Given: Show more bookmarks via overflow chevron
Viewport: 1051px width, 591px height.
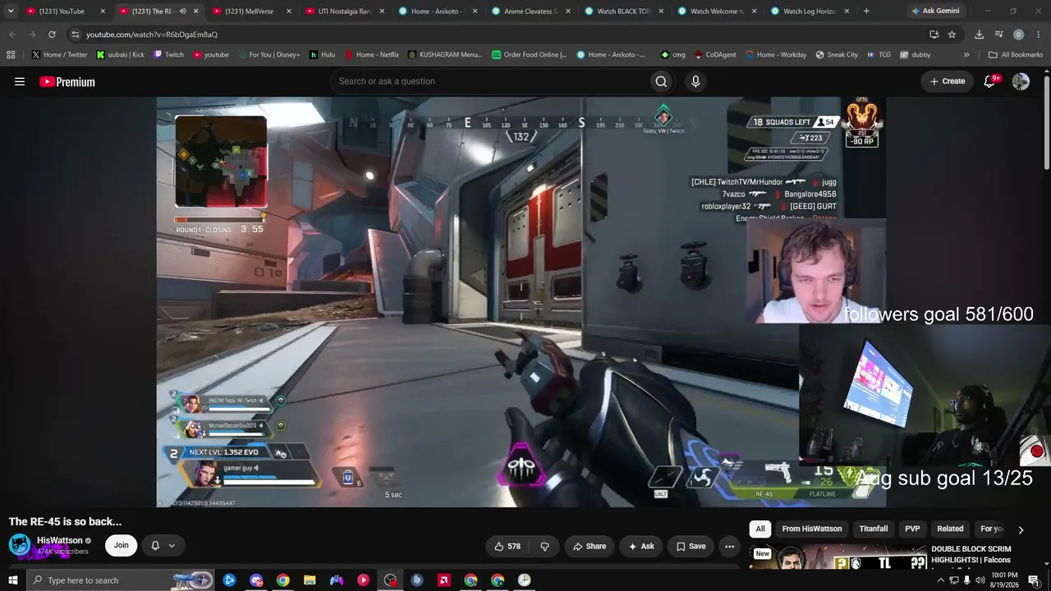Looking at the screenshot, I should [x=966, y=55].
